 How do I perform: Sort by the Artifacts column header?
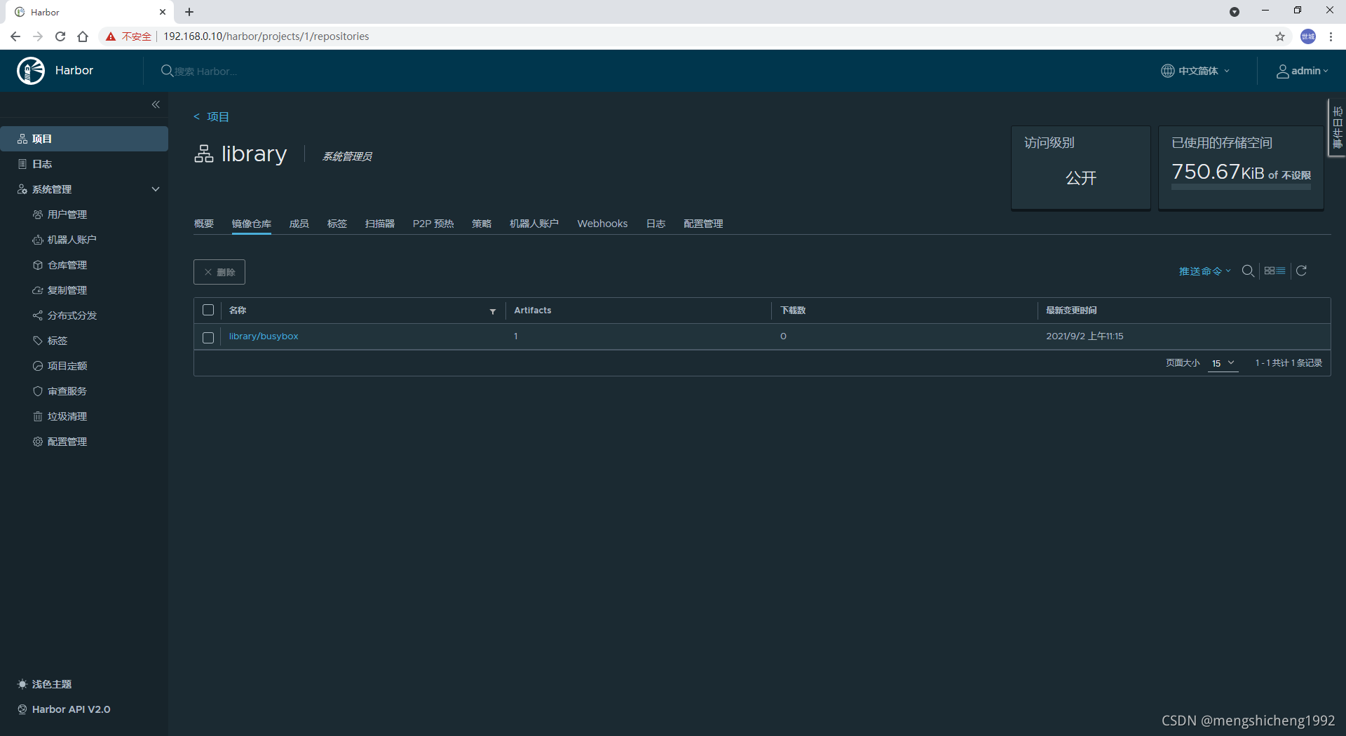(533, 311)
